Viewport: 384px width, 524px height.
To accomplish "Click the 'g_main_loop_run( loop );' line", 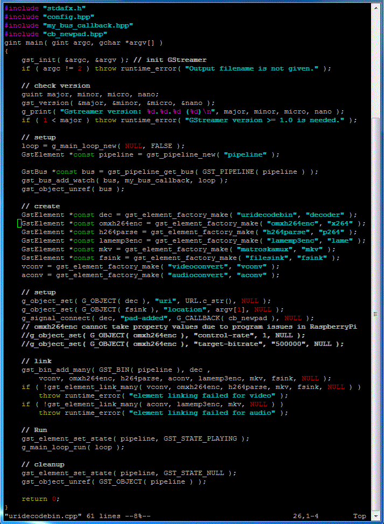I will pos(73,447).
